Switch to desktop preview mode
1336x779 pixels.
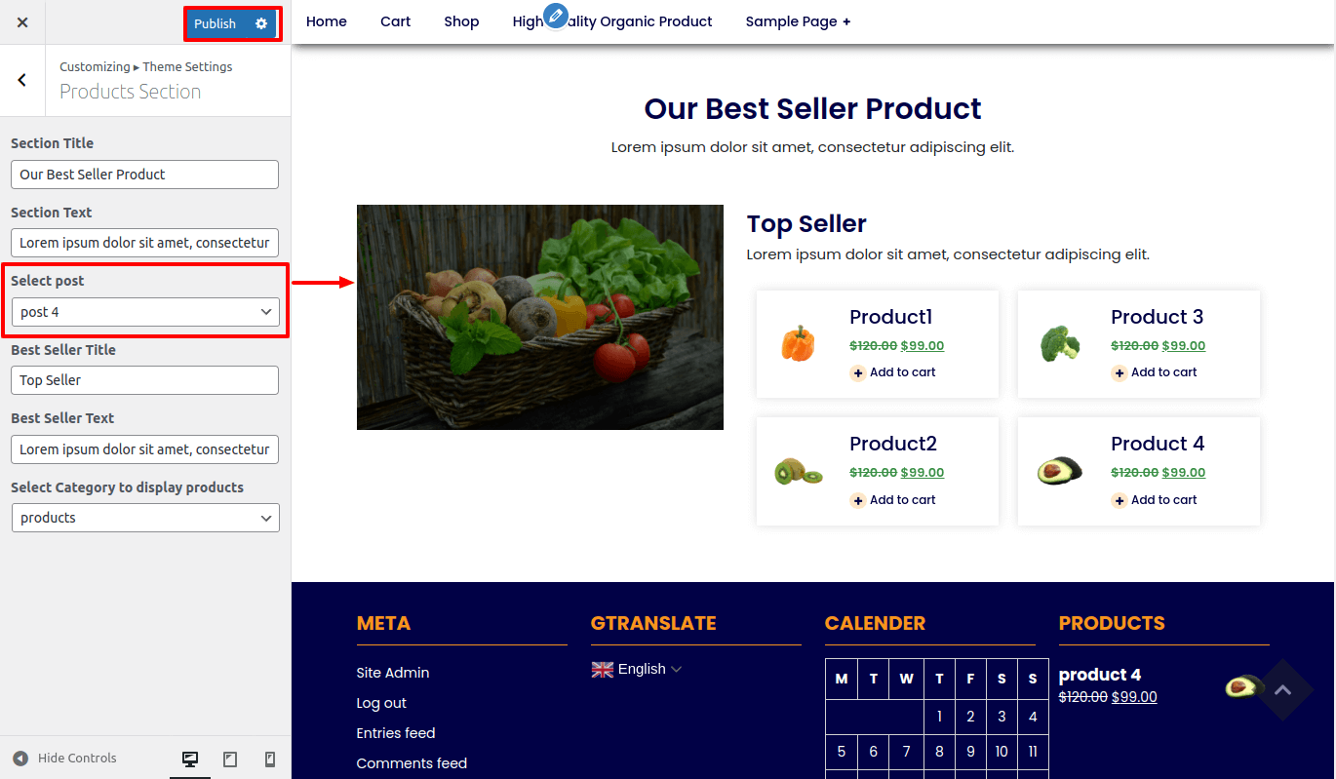click(x=190, y=759)
